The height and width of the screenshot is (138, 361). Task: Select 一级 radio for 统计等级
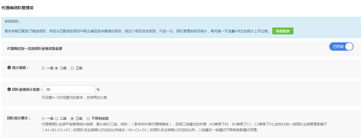click(43, 68)
